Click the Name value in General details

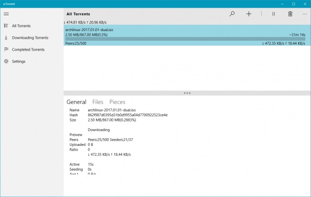pyautogui.click(x=111, y=110)
